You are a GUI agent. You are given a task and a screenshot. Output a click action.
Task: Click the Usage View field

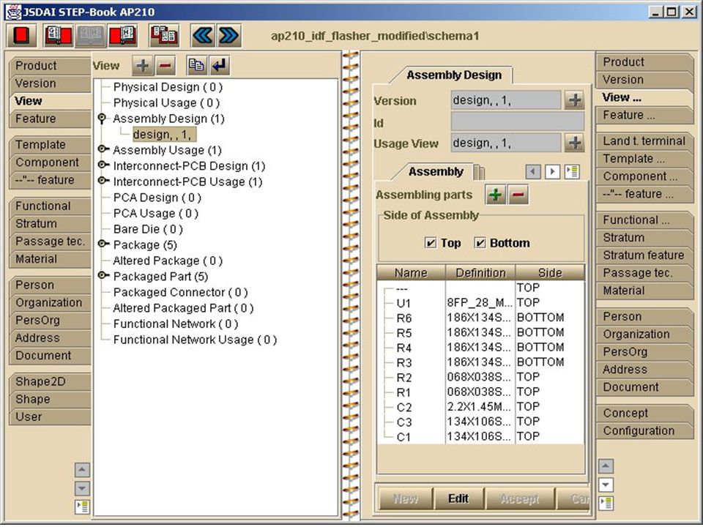[506, 143]
